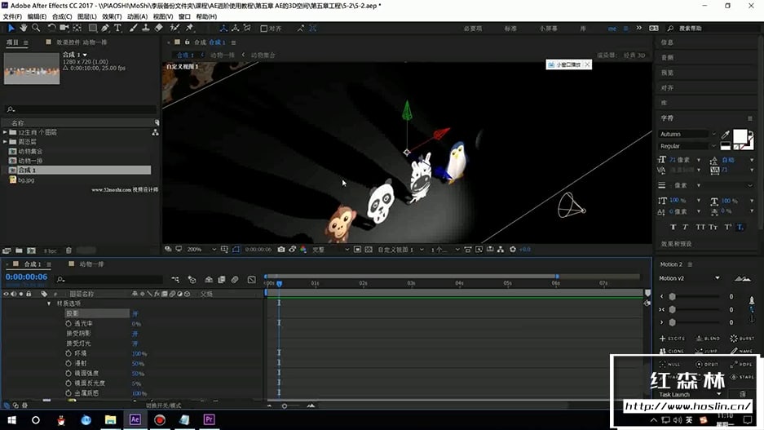The image size is (764, 430).
Task: Choose the World Axis mode icon
Action: [236, 29]
